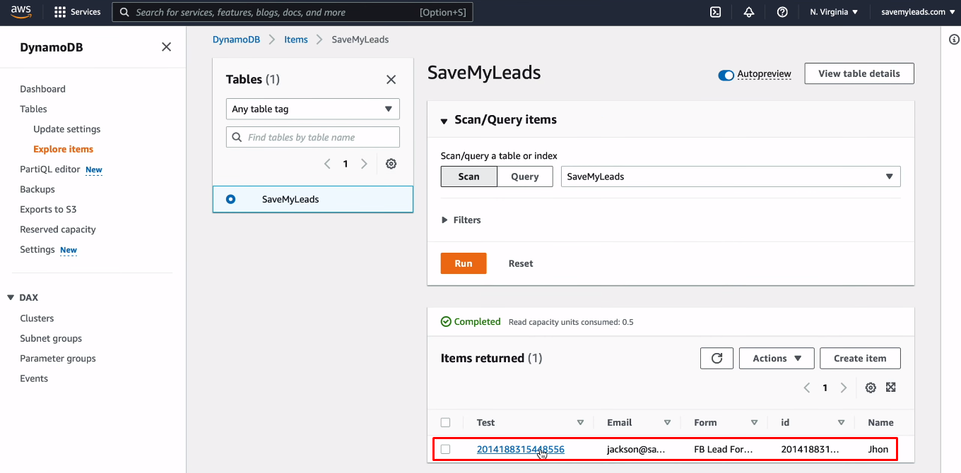This screenshot has height=473, width=961.
Task: Open Update settings in sidebar
Action: point(67,129)
